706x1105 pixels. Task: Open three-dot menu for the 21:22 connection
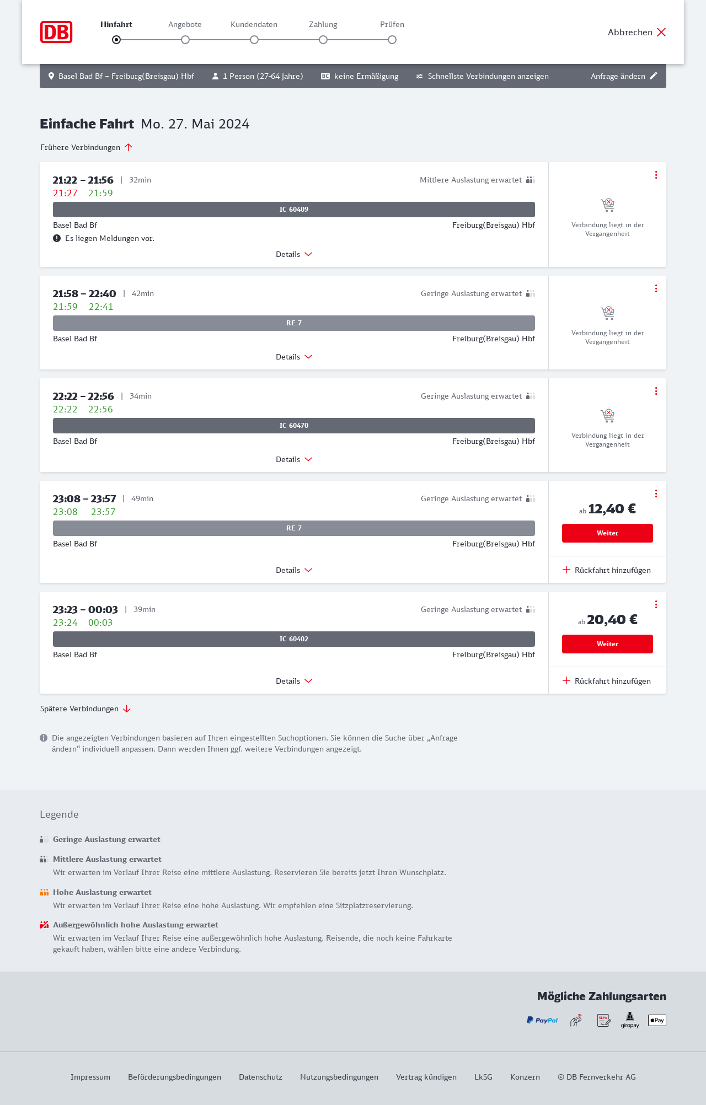[656, 175]
